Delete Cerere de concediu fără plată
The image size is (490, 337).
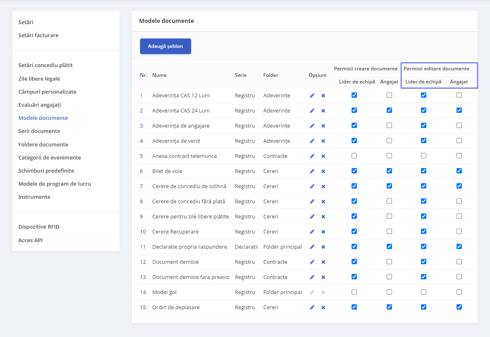pos(323,201)
